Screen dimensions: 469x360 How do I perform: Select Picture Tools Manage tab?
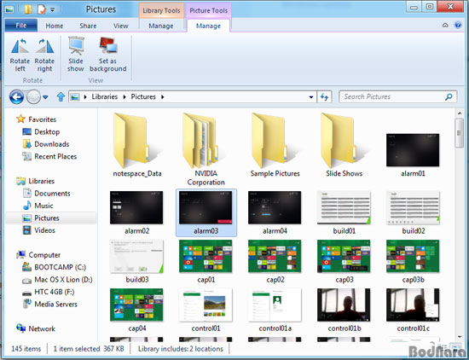tap(208, 26)
